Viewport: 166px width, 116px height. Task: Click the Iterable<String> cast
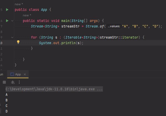(x=82, y=37)
